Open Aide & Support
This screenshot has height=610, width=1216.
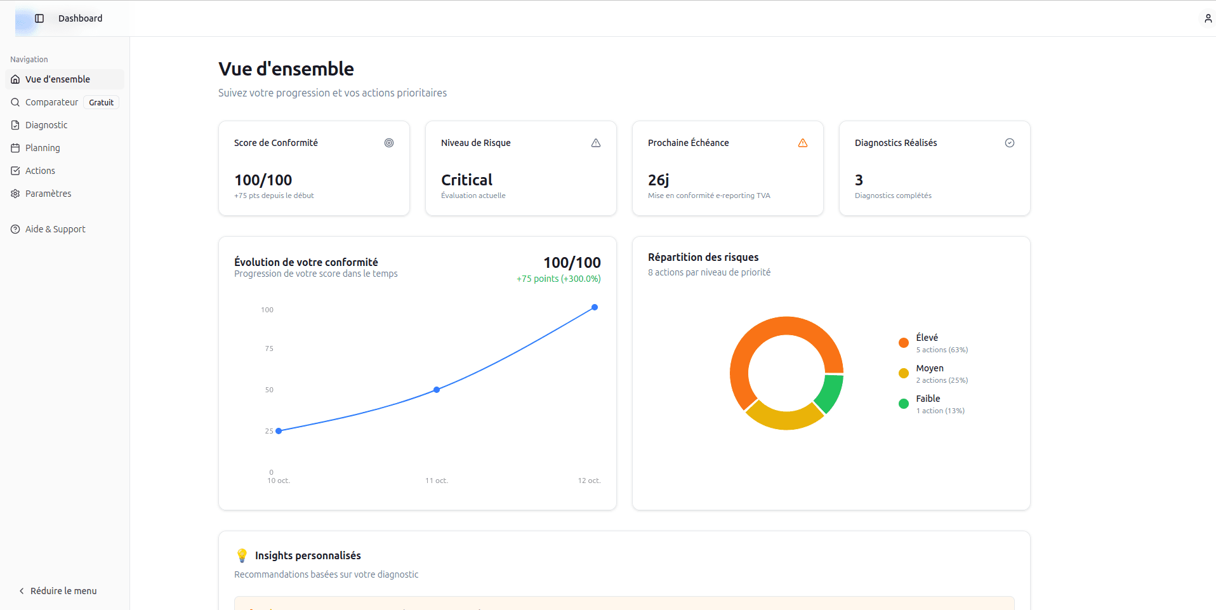[55, 229]
